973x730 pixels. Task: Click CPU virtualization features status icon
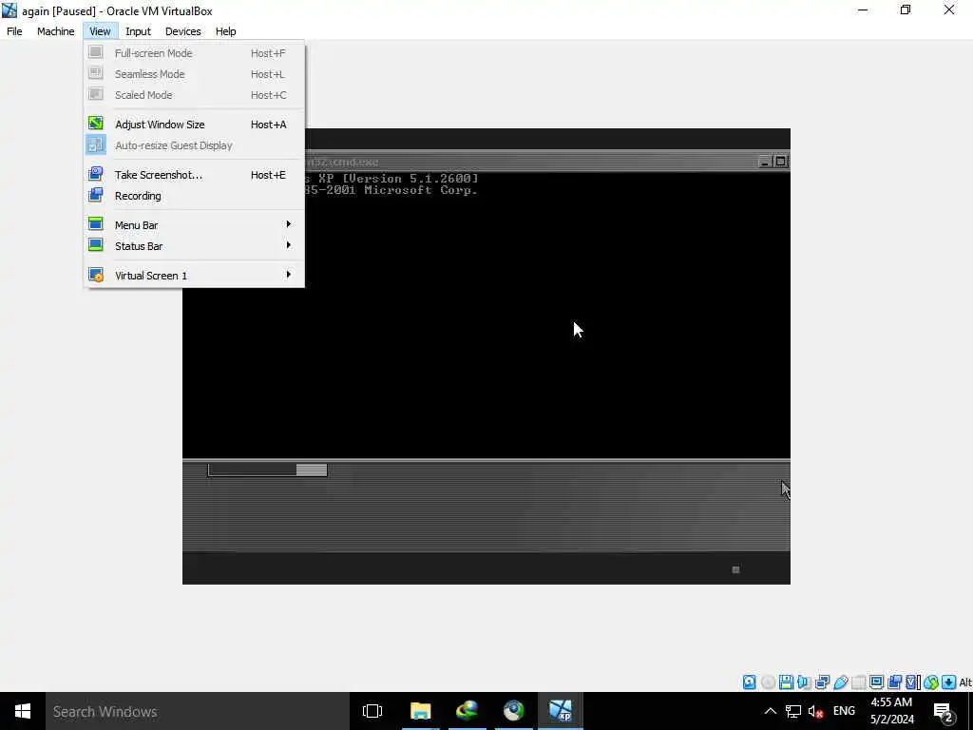(x=912, y=682)
